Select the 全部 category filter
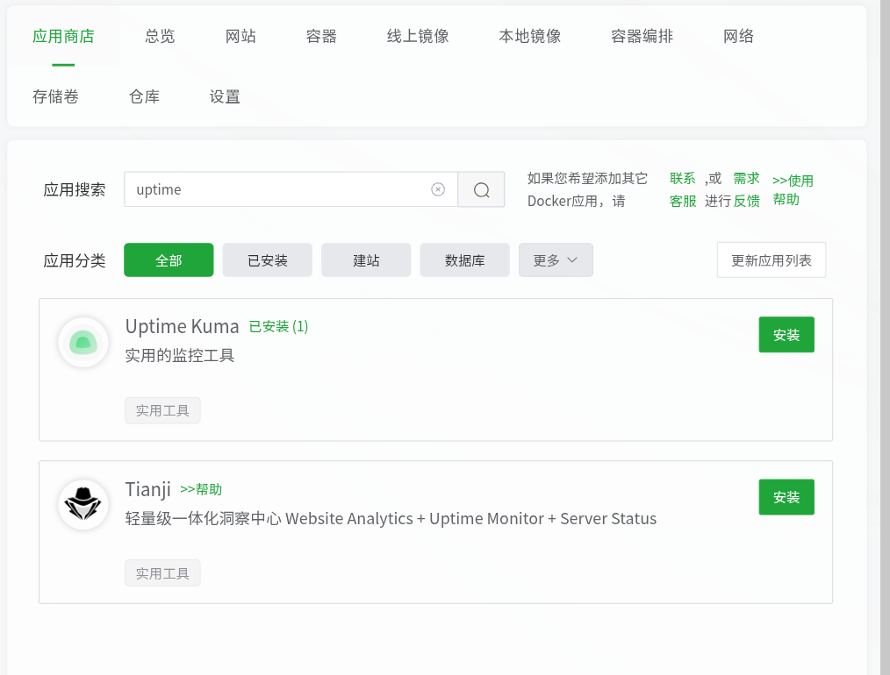 click(x=169, y=260)
